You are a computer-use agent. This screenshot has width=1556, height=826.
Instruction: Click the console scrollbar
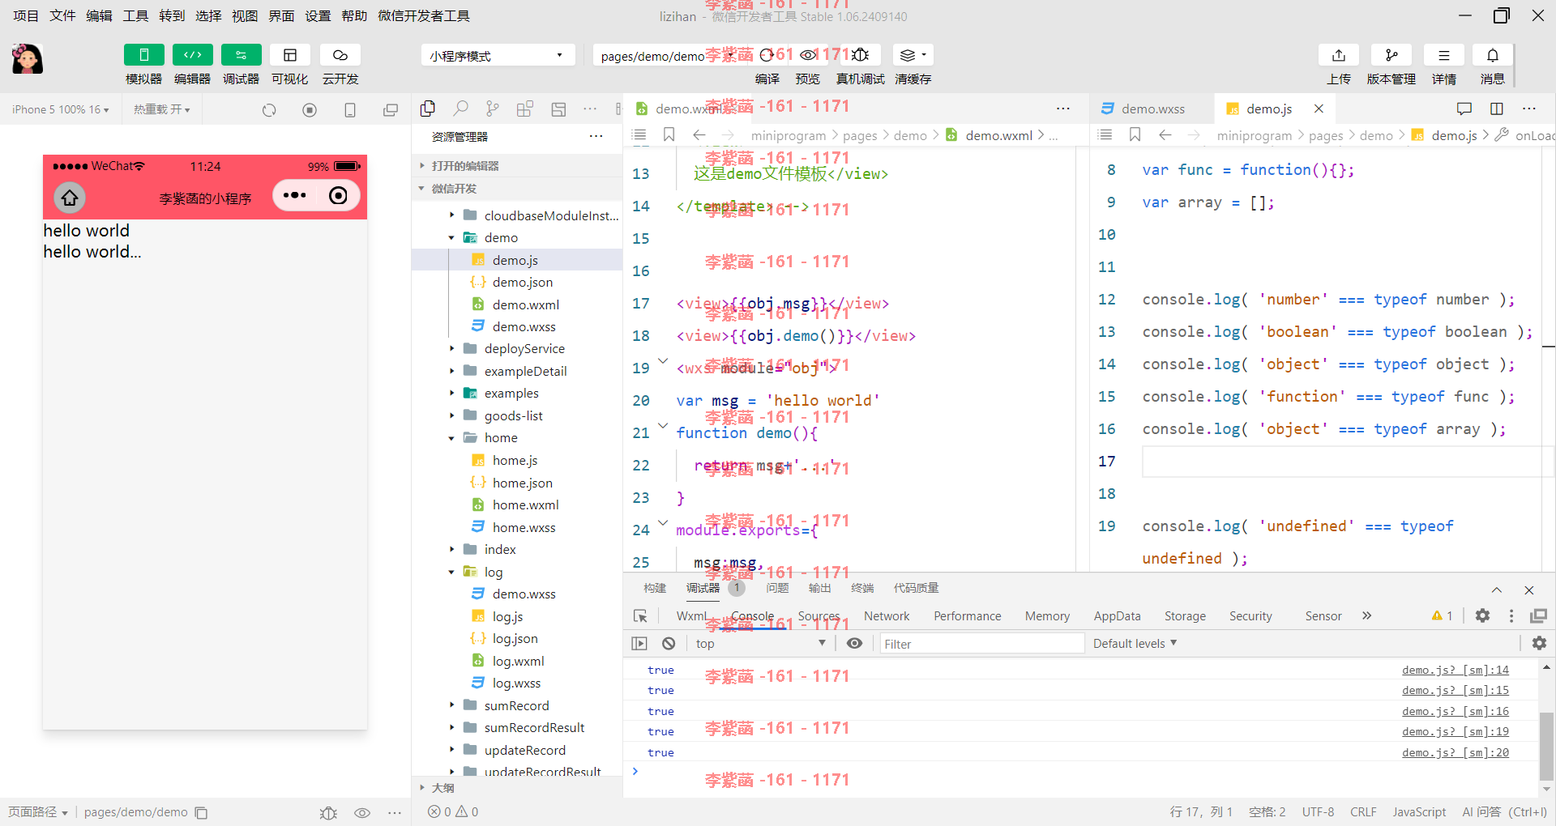pyautogui.click(x=1546, y=745)
